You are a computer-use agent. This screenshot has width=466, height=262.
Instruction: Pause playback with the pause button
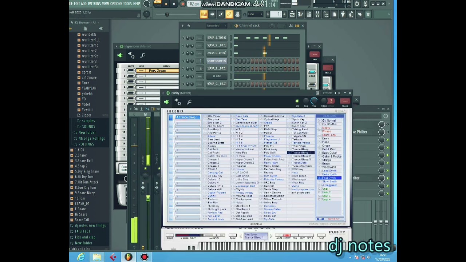coord(166,4)
